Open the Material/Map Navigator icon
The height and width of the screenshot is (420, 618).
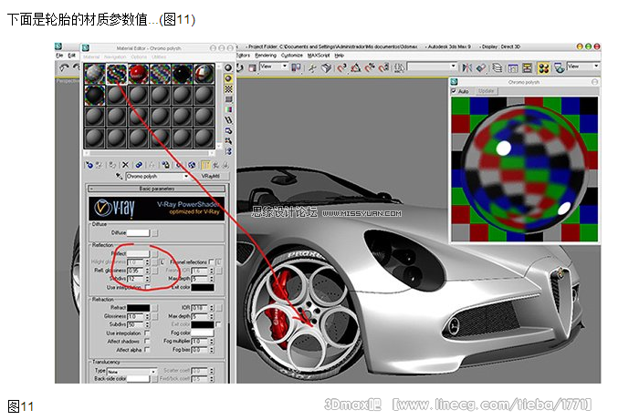tap(228, 151)
